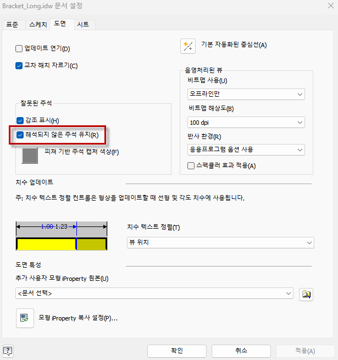Uncheck the 교차 해치 자르기 checkbox

[19, 65]
